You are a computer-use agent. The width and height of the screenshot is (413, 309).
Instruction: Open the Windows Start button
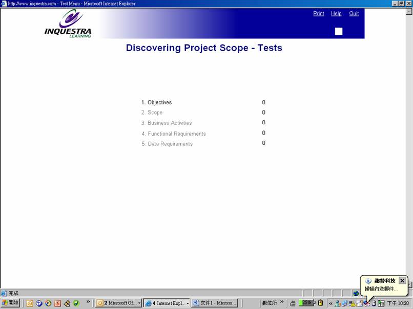coord(10,303)
